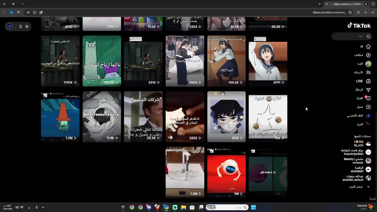Open the Activity notifications icon
This screenshot has width=377, height=212.
(x=368, y=98)
